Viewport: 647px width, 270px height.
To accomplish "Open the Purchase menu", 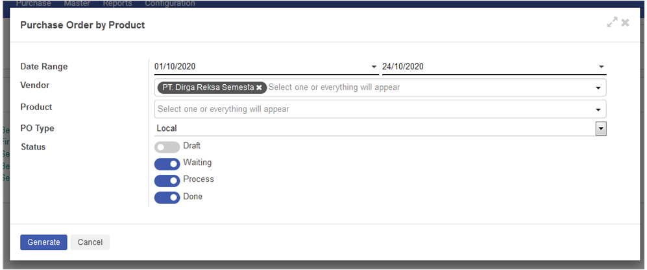I will pos(33,3).
